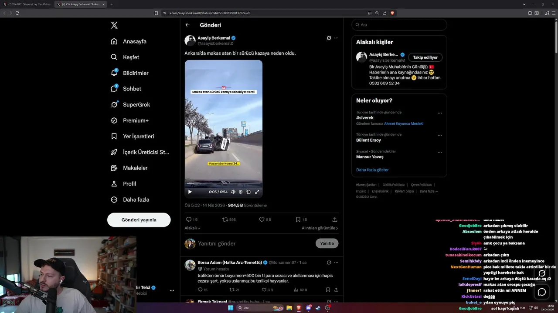Viewport: 558px width, 313px height.
Task: Open account menu dots near Telci
Action: coord(172,290)
